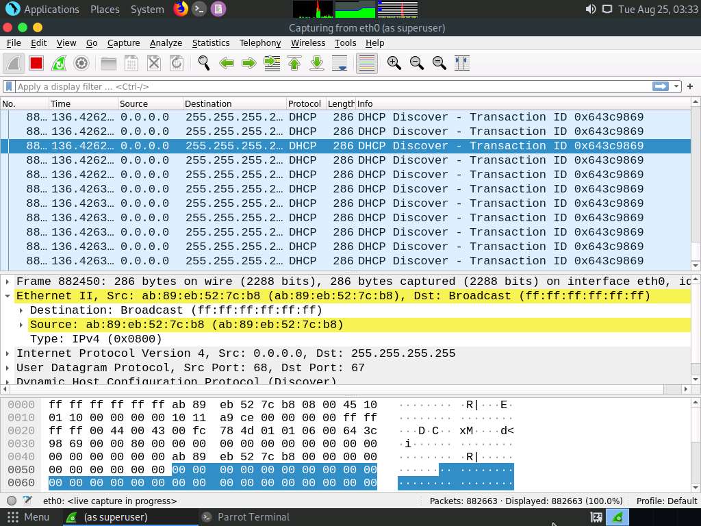701x526 pixels.
Task: Toggle packet colorization rules button
Action: 367,63
